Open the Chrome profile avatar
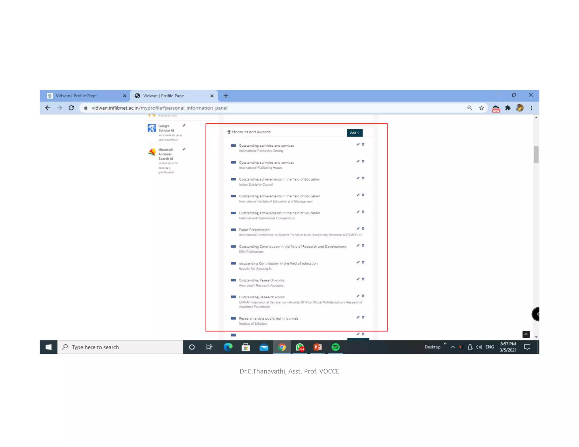Screen dimensions: 579x447 click(520, 108)
